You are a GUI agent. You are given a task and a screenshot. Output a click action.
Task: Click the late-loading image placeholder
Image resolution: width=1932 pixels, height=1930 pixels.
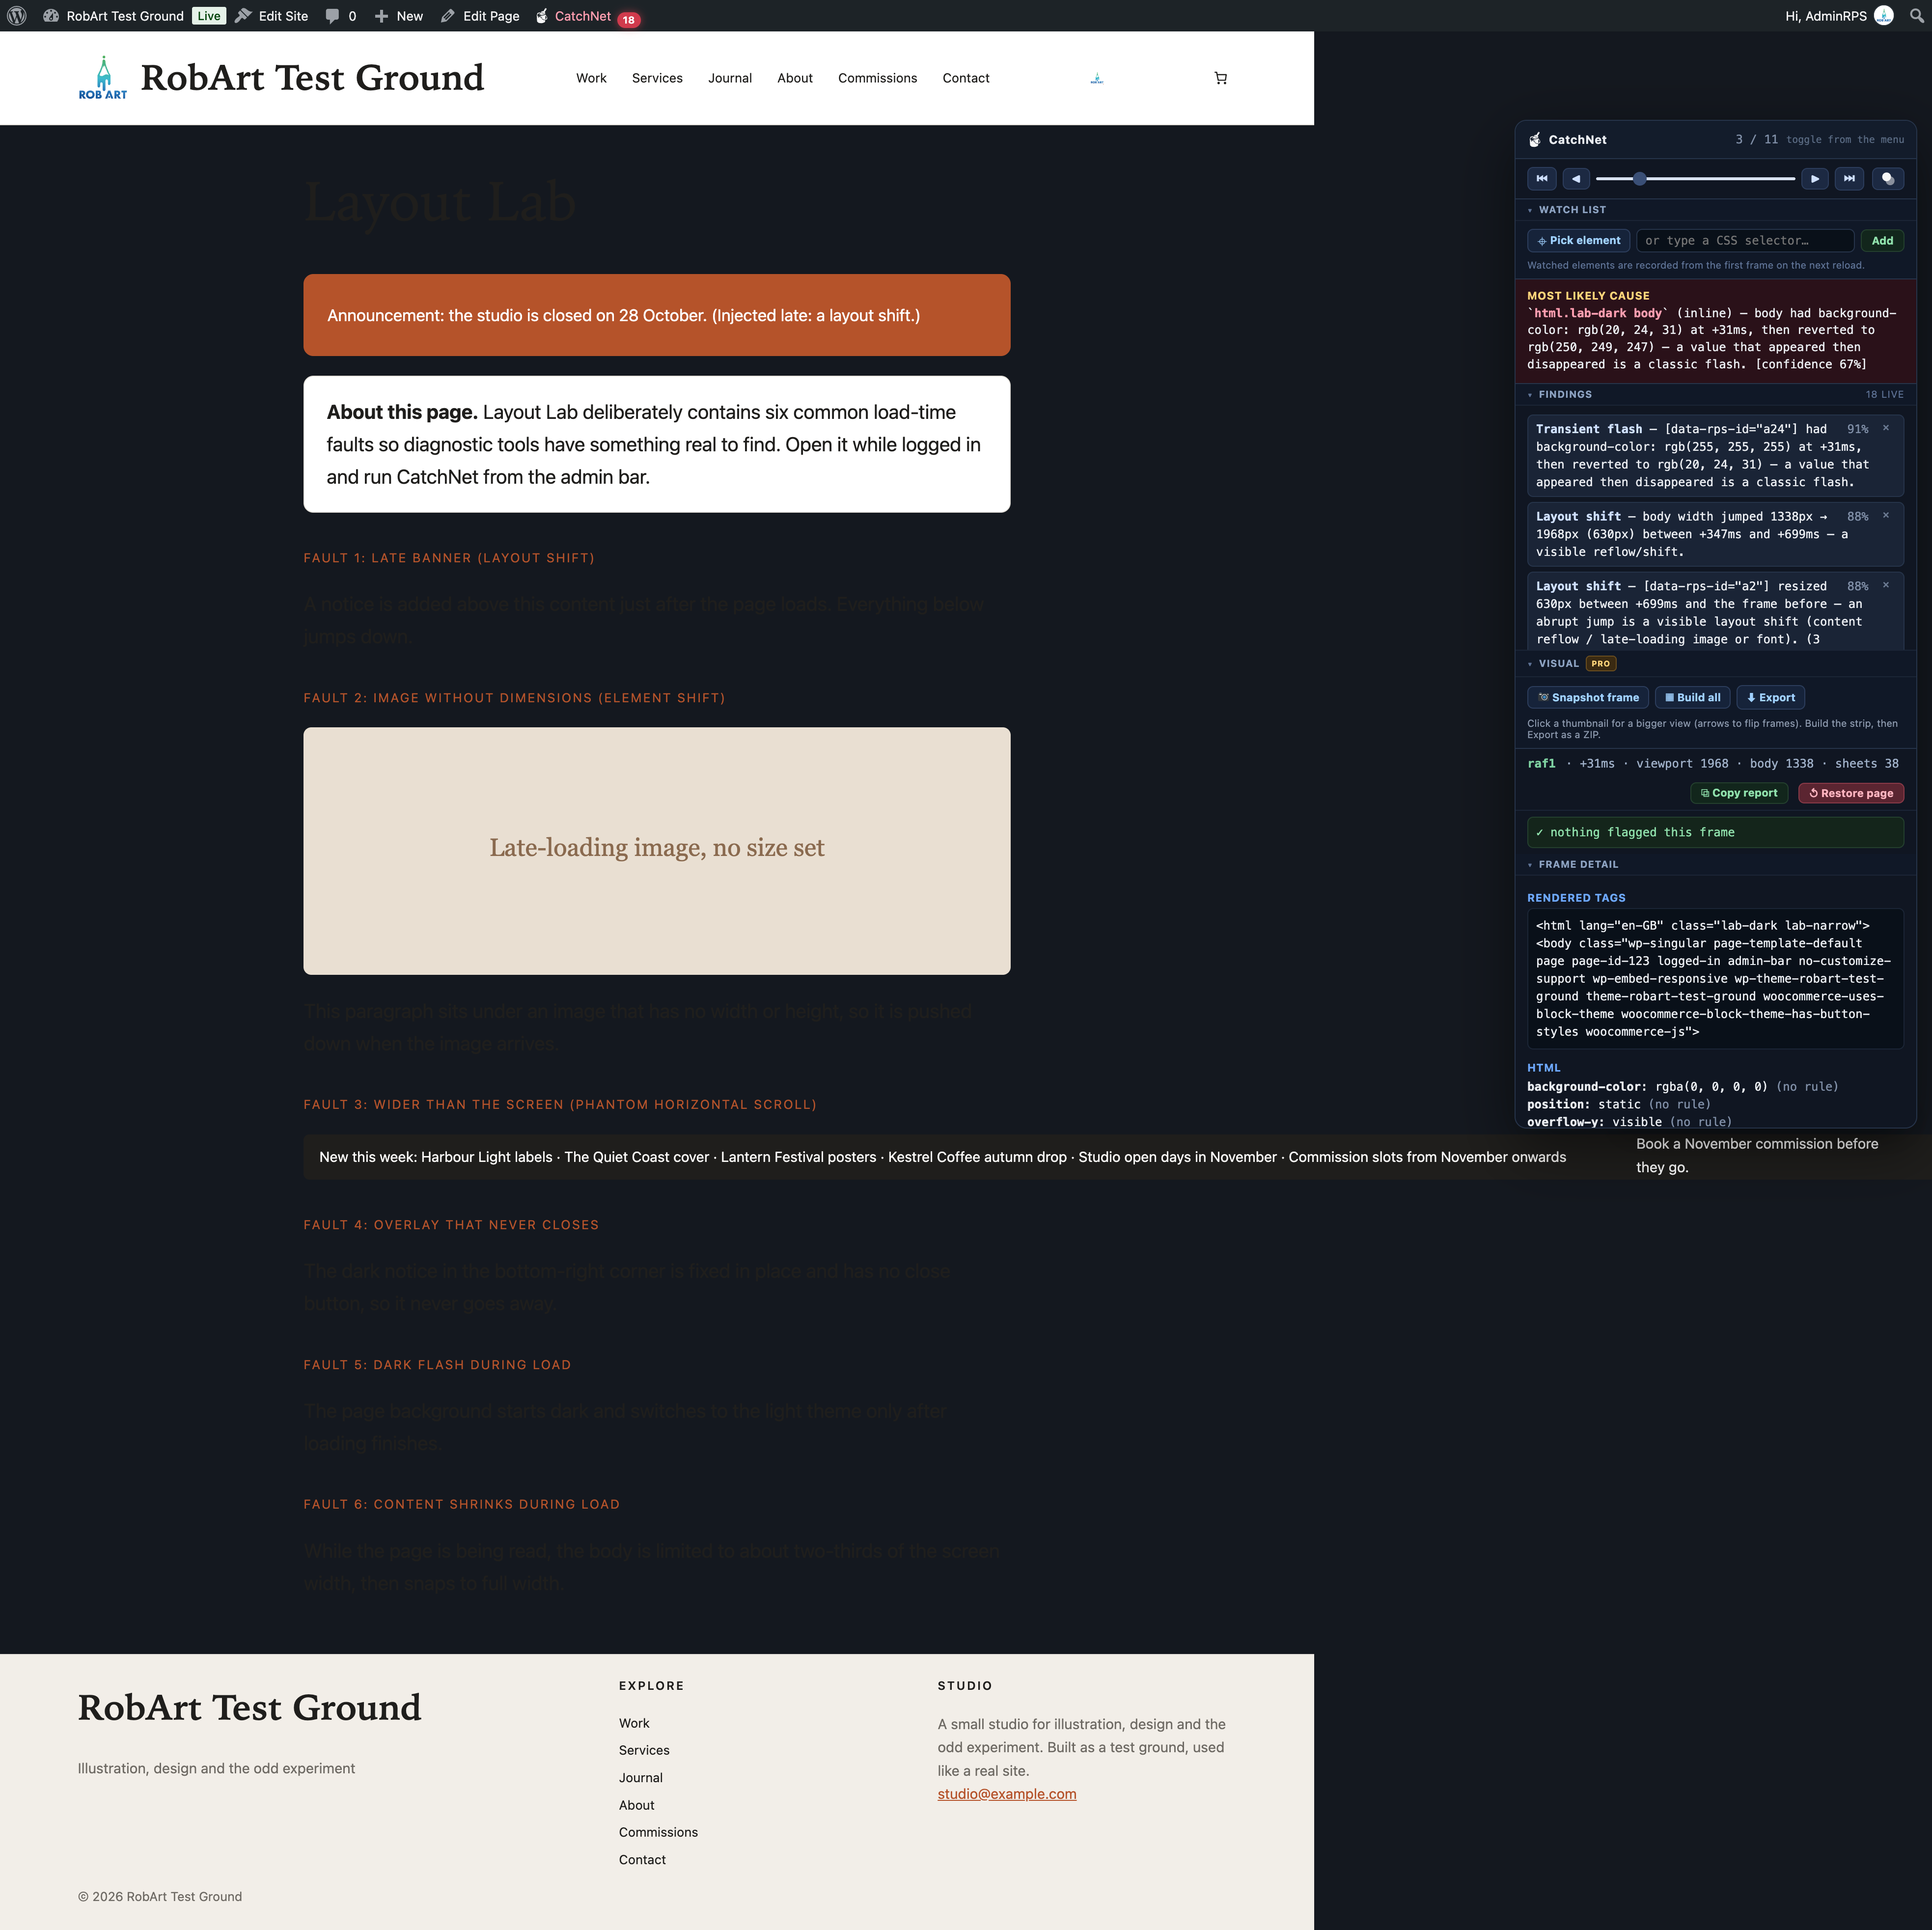657,851
